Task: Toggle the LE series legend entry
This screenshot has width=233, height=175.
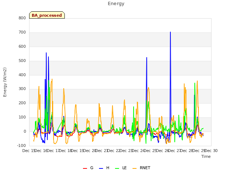Action: (121, 168)
